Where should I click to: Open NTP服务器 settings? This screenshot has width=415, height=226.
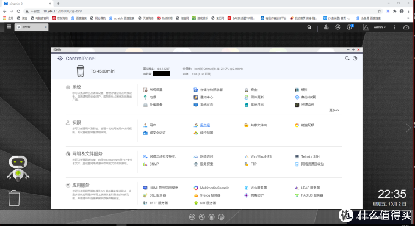[205, 203]
